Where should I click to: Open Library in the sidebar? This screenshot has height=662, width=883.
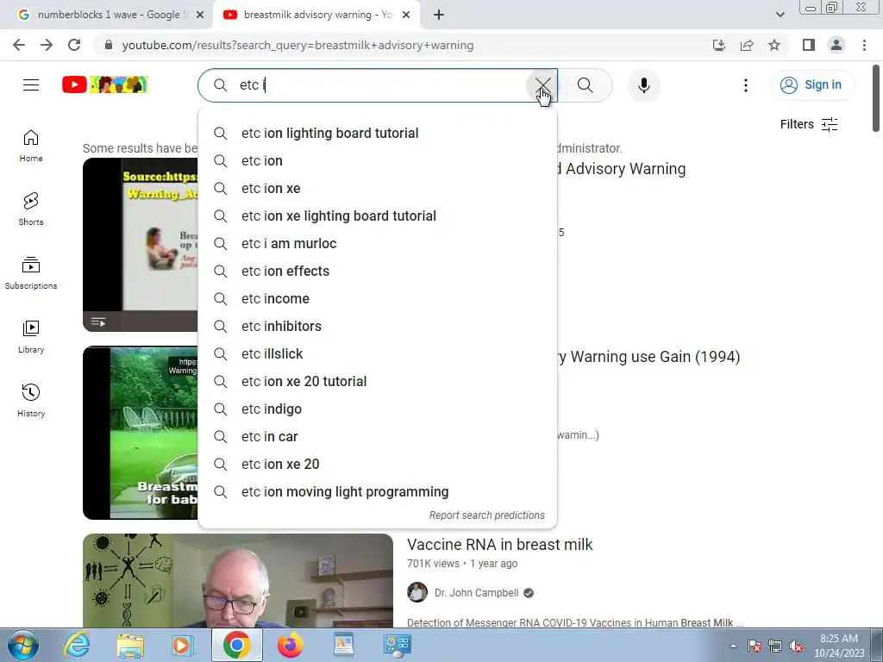pyautogui.click(x=31, y=337)
